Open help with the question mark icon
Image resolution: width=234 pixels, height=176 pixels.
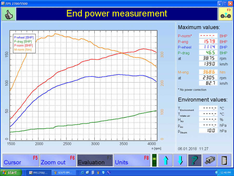(x=195, y=160)
